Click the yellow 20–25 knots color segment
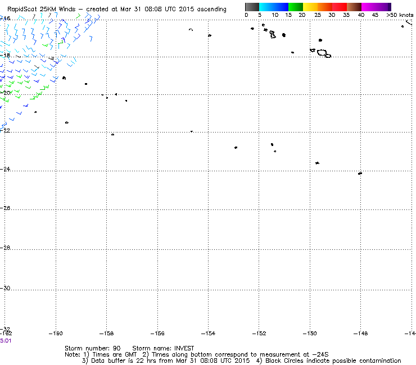 (x=310, y=7)
